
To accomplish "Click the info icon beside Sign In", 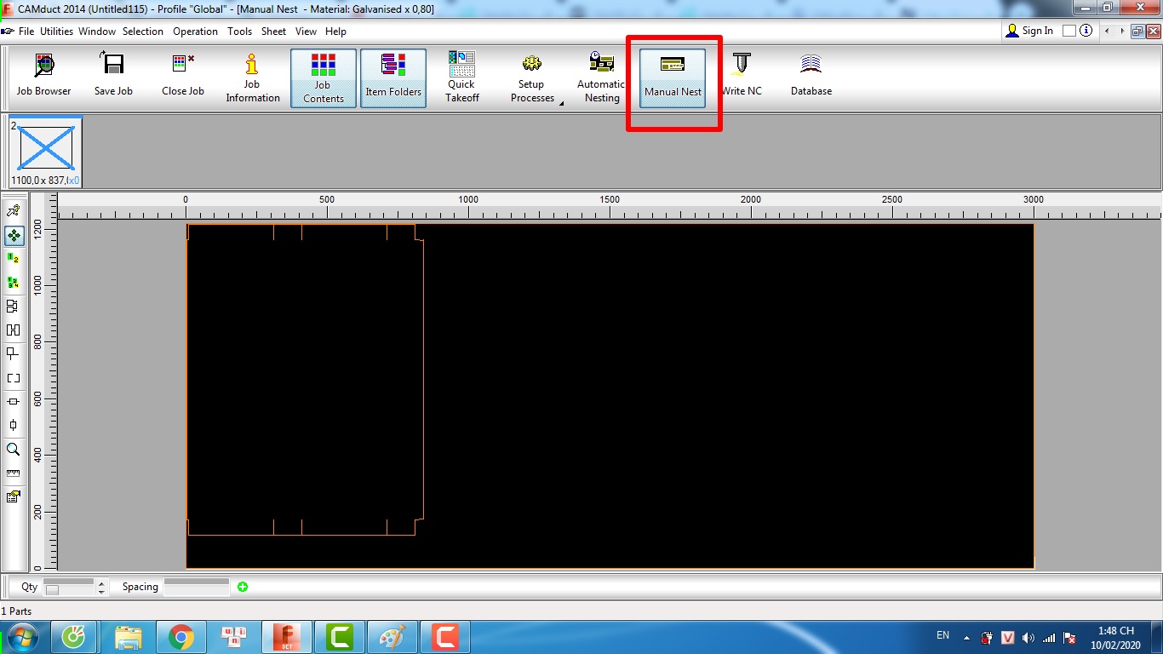I will tap(1086, 31).
